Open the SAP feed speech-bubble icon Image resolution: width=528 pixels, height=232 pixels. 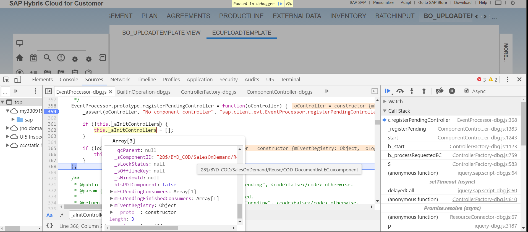20,43
